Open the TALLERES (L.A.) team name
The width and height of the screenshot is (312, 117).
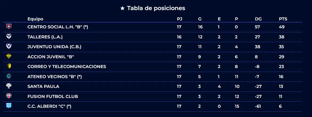coord(45,37)
